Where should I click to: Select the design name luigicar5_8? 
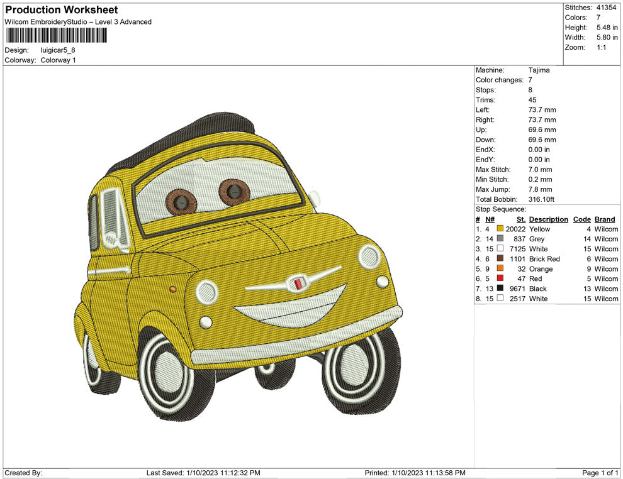58,50
